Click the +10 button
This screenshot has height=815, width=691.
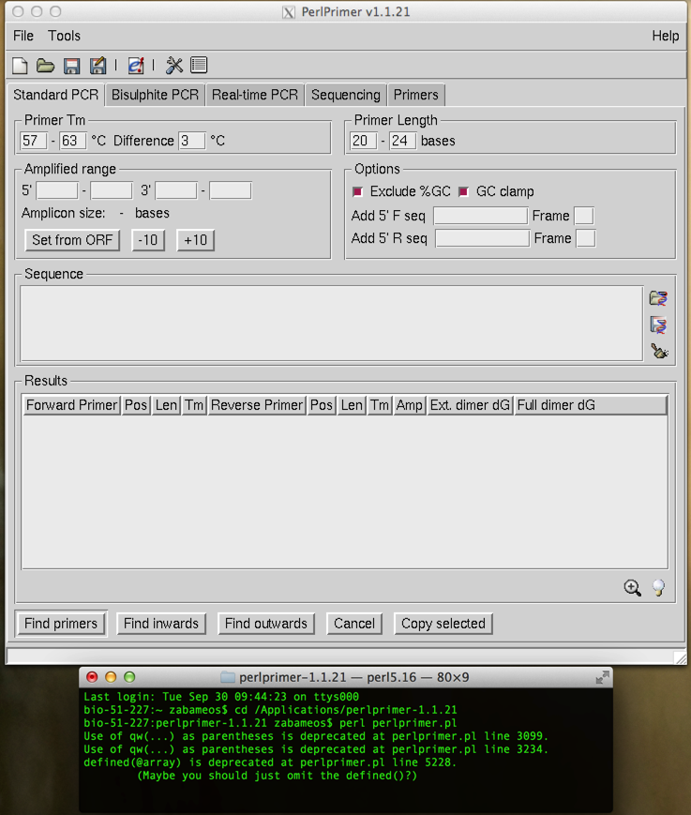tap(195, 240)
